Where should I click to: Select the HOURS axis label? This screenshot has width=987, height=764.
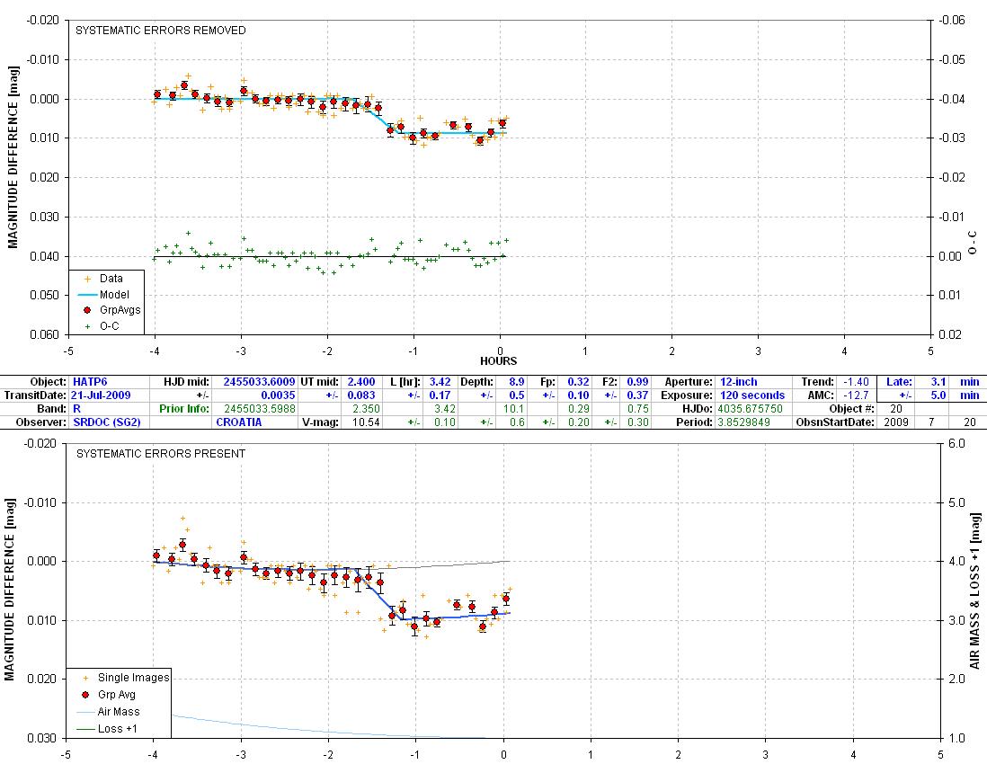click(x=499, y=361)
